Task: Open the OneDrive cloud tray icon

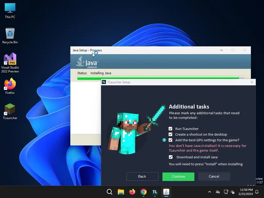Action: coord(218,192)
